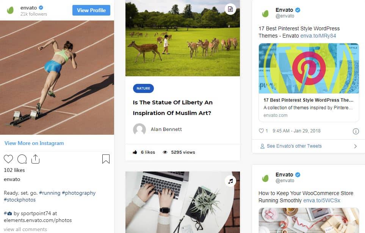
Task: Like the Instagram post with heart icon
Action: pyautogui.click(x=8, y=159)
